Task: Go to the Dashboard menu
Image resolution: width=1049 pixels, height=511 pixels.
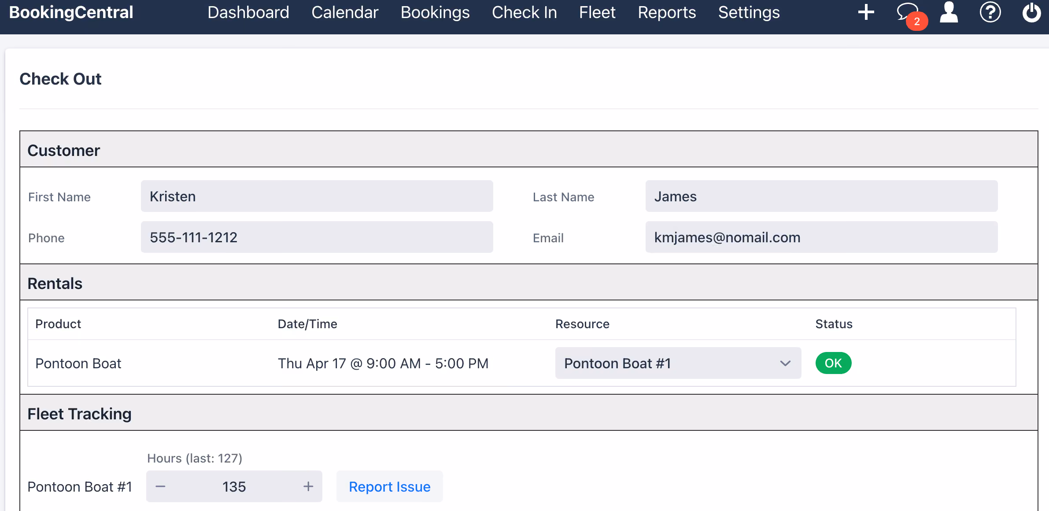Action: pos(248,12)
